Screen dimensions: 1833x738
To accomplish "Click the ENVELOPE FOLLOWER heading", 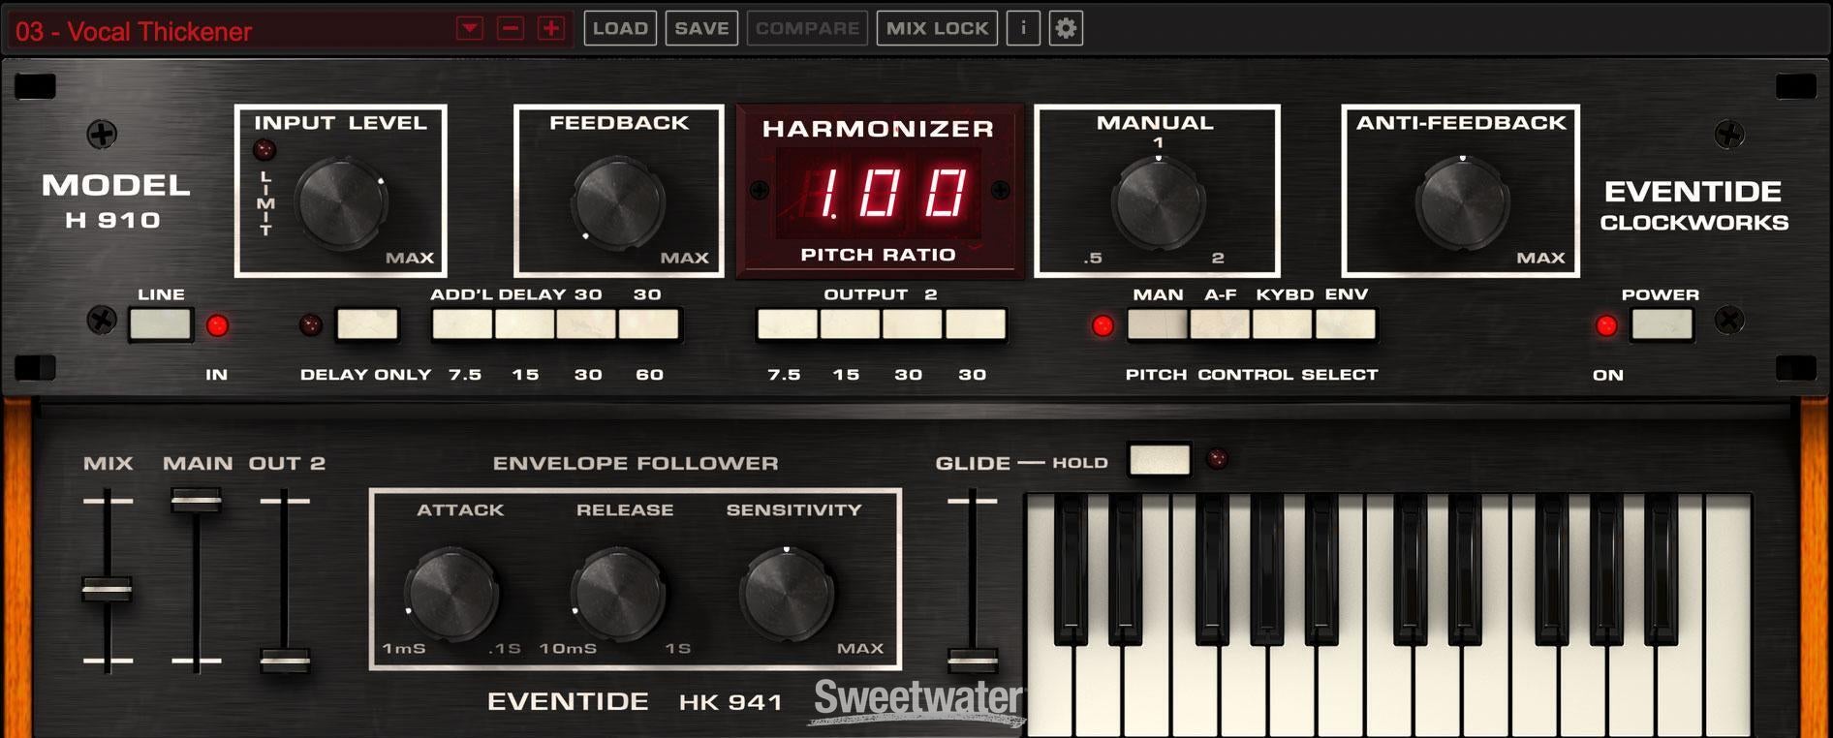I will 636,463.
